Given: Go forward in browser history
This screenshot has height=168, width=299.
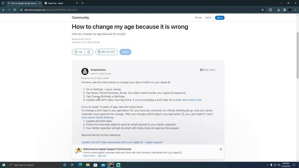Looking at the screenshot, I should tap(9, 10).
